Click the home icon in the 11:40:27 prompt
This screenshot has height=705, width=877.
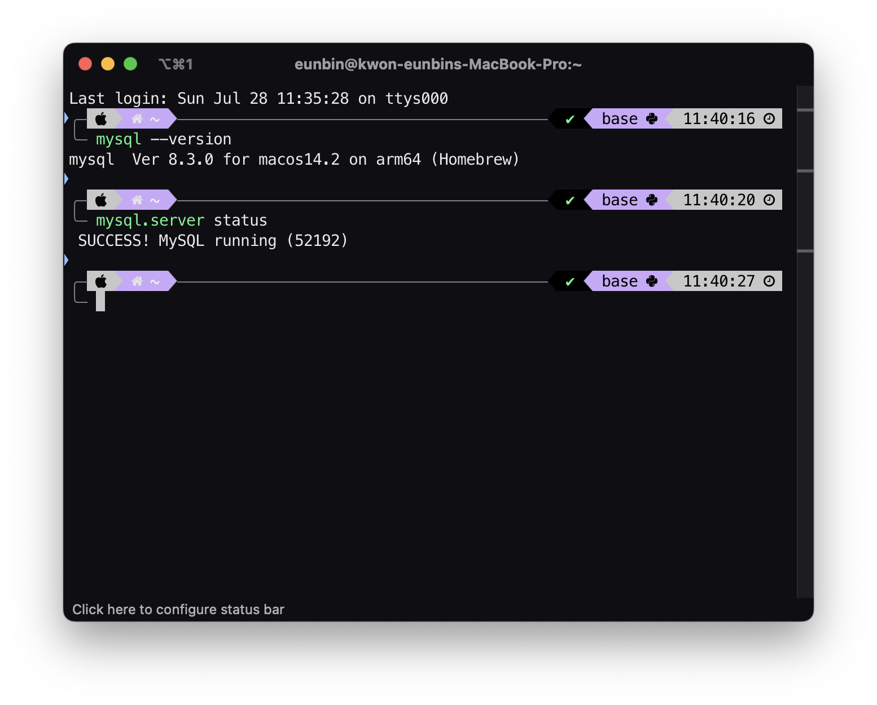(x=137, y=281)
